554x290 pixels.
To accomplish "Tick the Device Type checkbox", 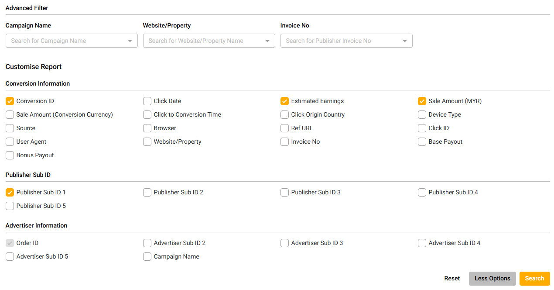I will [x=422, y=115].
